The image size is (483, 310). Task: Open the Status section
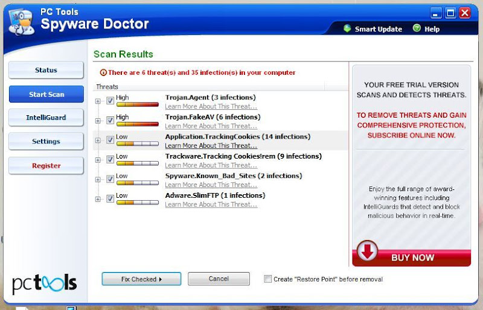click(46, 70)
